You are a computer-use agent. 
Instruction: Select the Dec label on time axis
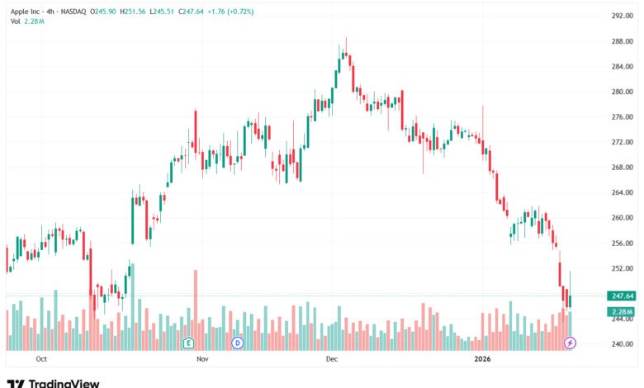click(332, 359)
